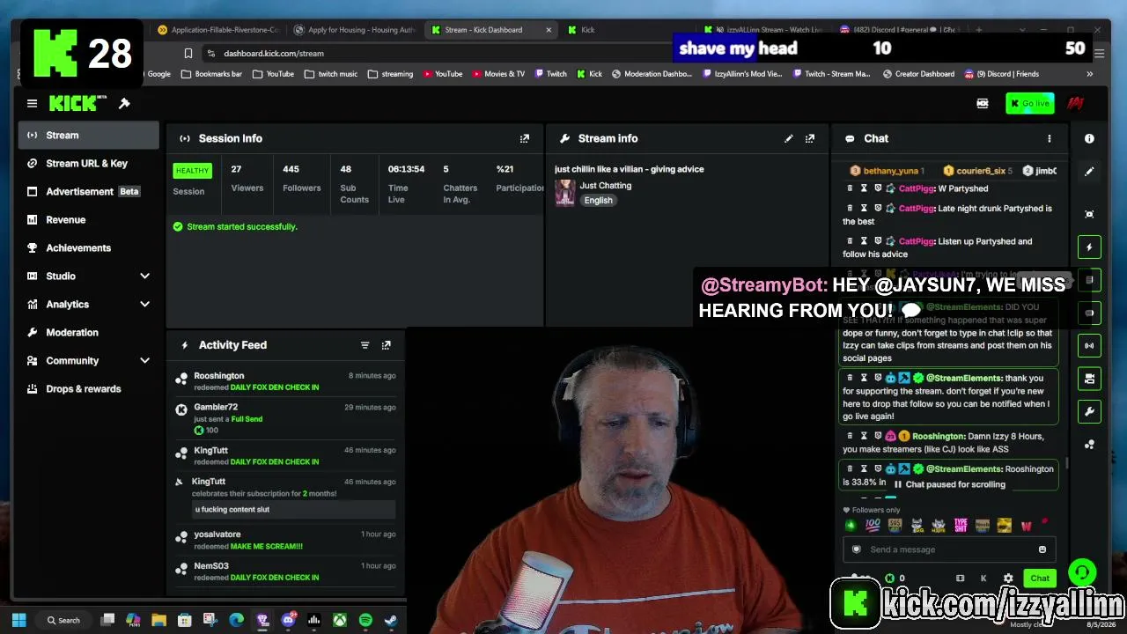The image size is (1127, 634).
Task: Open Stream URL & Key page
Action: coord(88,164)
